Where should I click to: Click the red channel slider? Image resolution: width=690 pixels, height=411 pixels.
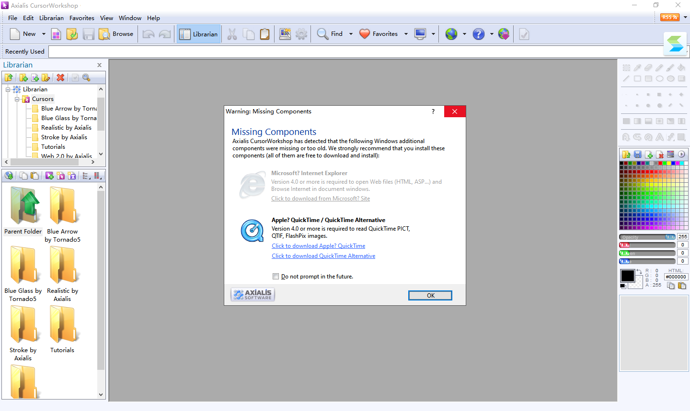point(647,245)
